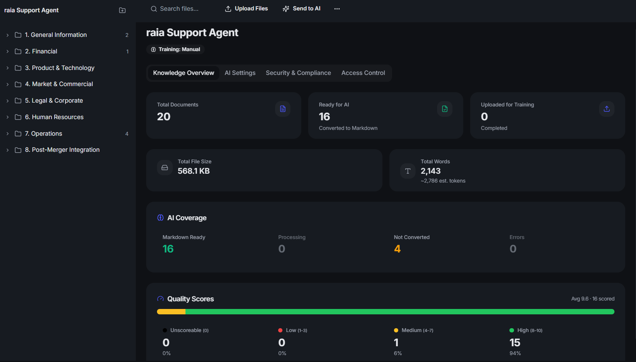Select the 8. Post-Merger Integration folder name

point(62,150)
